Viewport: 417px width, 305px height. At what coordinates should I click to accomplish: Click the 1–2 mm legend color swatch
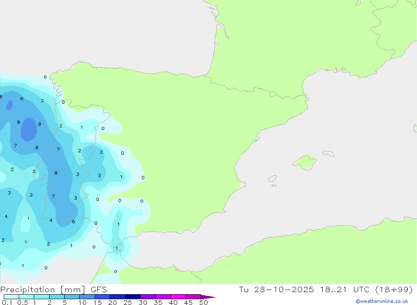(42, 297)
